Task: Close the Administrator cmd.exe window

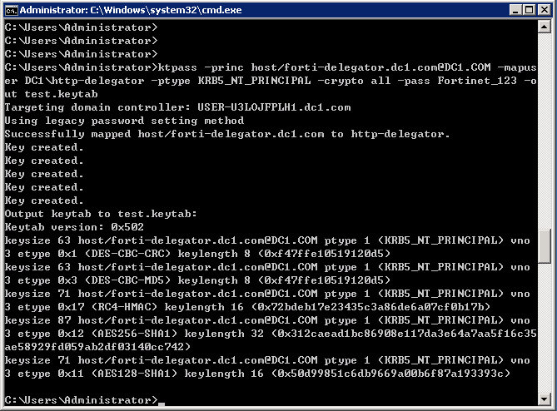Action: click(544, 10)
